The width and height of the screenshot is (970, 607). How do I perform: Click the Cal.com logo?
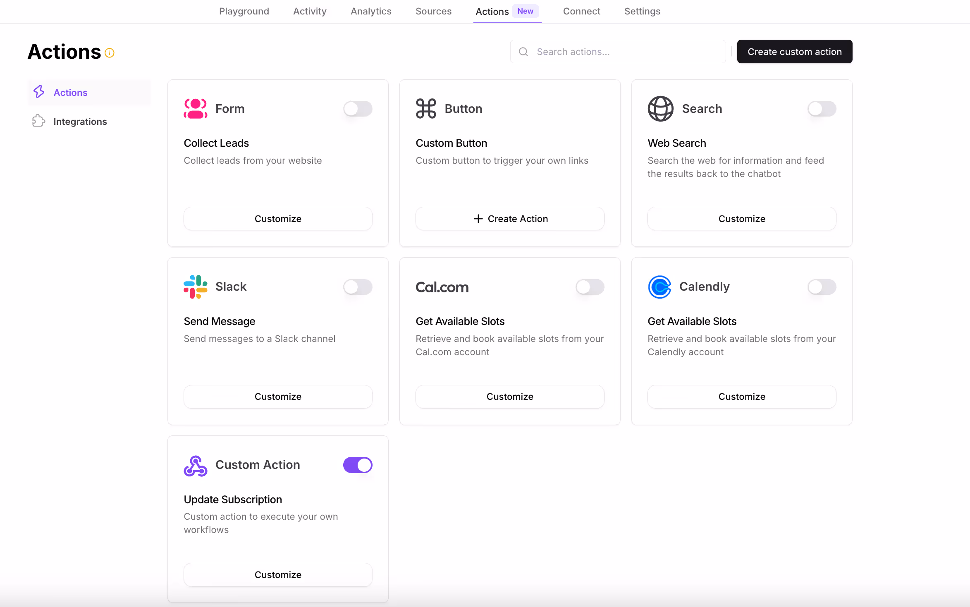coord(442,287)
